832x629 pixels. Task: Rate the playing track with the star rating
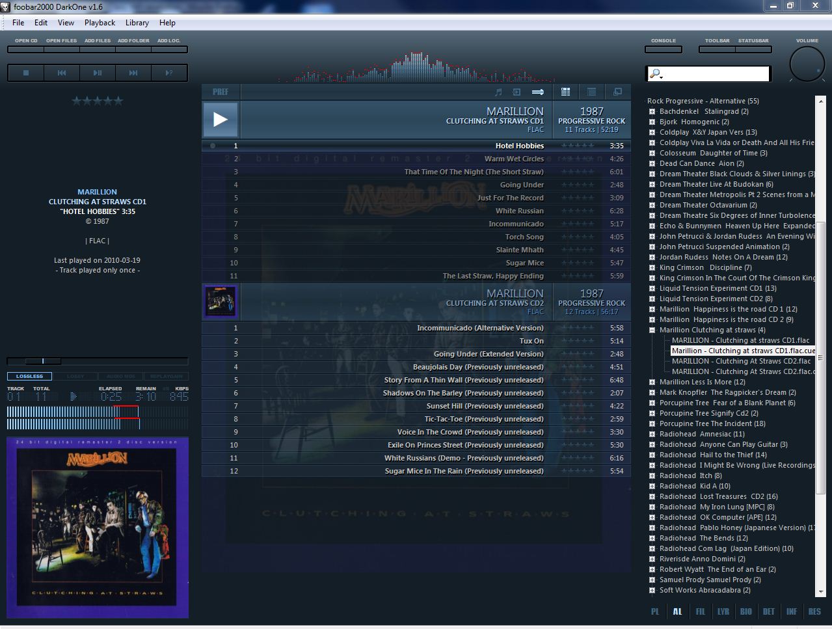[98, 101]
